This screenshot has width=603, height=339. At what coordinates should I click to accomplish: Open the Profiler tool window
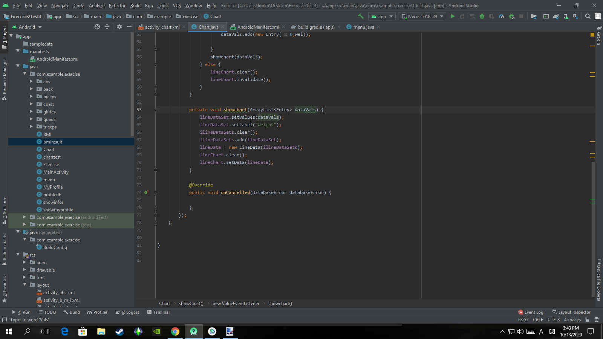(97, 312)
